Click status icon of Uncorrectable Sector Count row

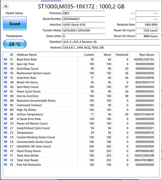pos(6,142)
